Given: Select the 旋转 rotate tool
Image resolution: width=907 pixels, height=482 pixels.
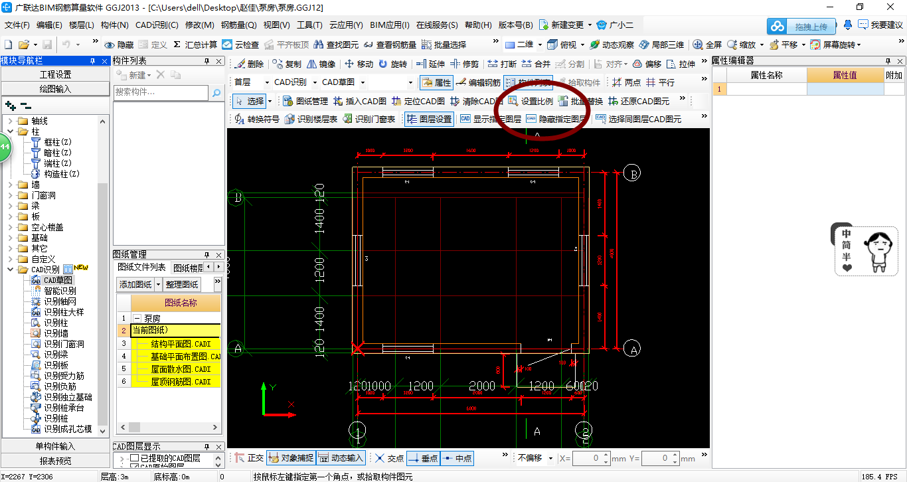Looking at the screenshot, I should click(393, 64).
